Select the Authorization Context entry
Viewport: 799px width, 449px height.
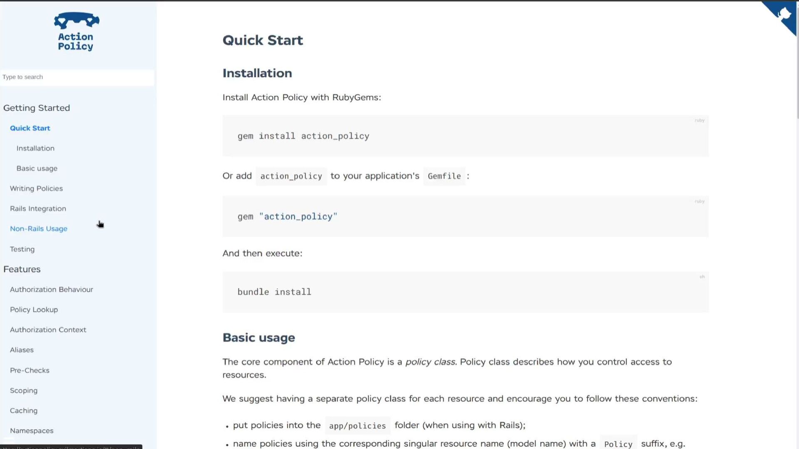coord(48,330)
